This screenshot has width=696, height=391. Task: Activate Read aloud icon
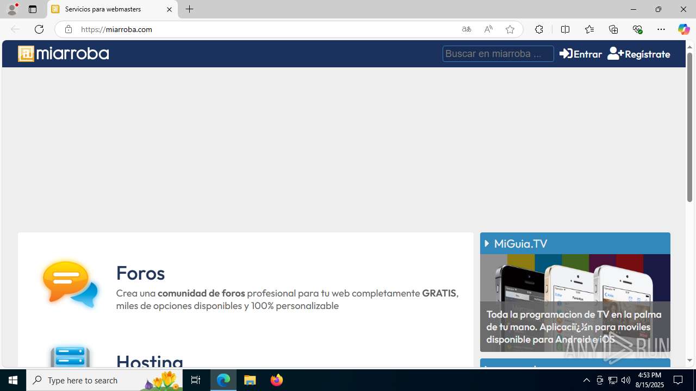(488, 29)
